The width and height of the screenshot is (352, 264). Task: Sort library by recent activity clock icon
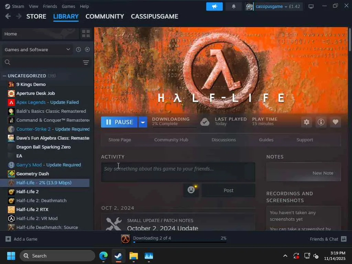[x=78, y=49]
